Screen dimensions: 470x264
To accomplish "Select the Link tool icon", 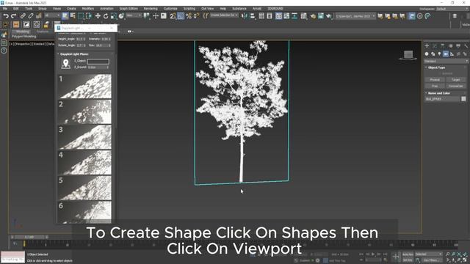I will pyautogui.click(x=23, y=16).
